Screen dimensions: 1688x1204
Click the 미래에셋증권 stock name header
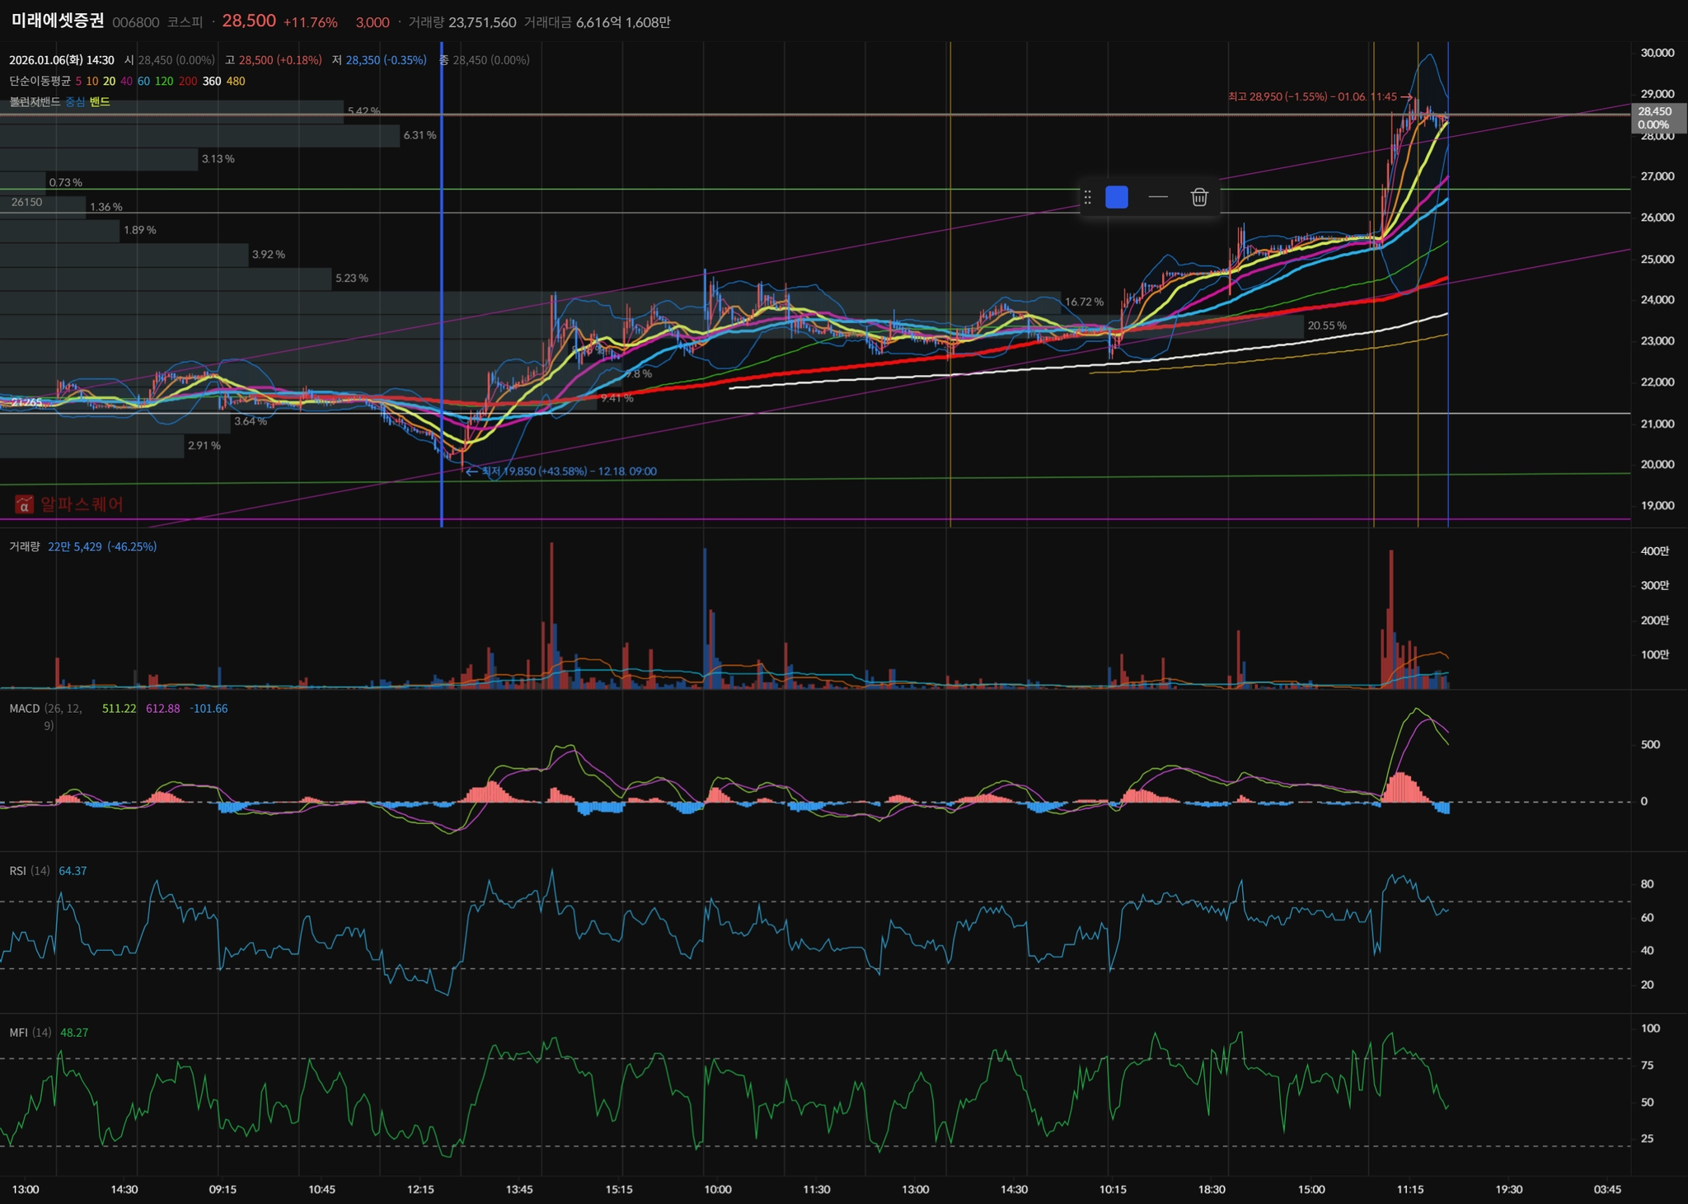tap(58, 21)
